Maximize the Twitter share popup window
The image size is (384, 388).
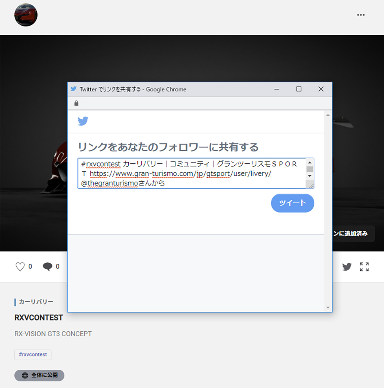click(299, 89)
